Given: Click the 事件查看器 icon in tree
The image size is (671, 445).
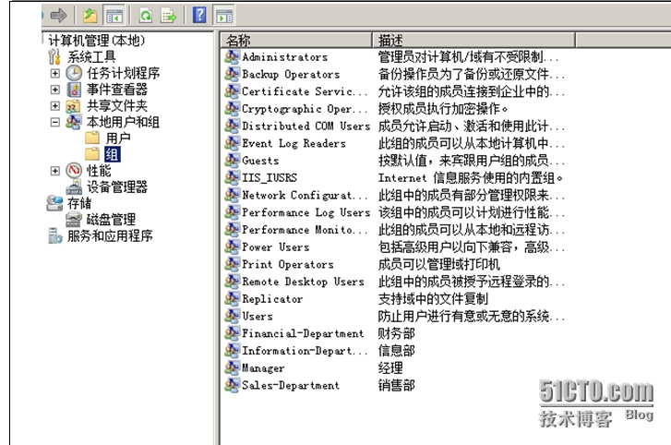Looking at the screenshot, I should pyautogui.click(x=74, y=90).
